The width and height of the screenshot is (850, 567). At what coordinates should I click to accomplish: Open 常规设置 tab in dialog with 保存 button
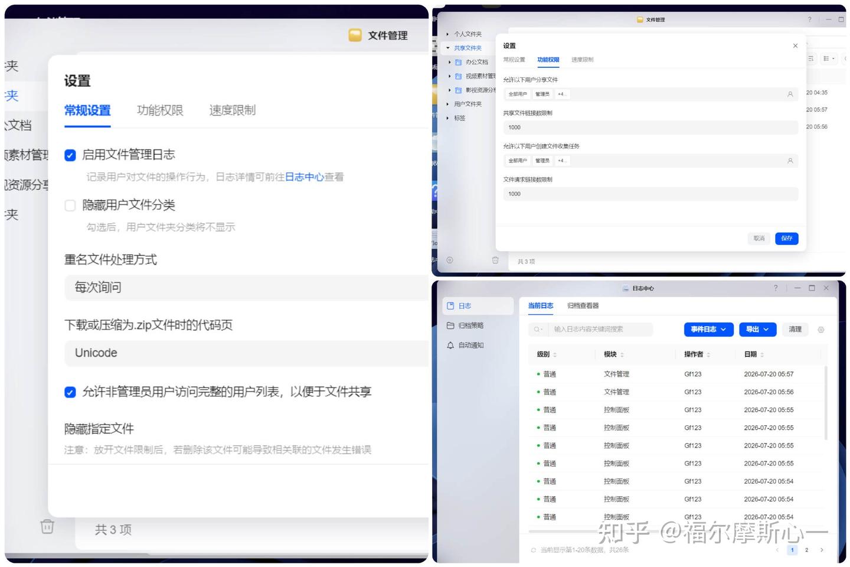click(x=514, y=60)
